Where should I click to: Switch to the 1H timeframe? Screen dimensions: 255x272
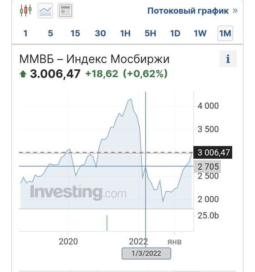(x=125, y=33)
